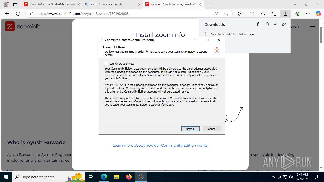The height and width of the screenshot is (182, 324).
Task: Select the Contact Ayush Buwade tab
Action: click(x=174, y=4)
